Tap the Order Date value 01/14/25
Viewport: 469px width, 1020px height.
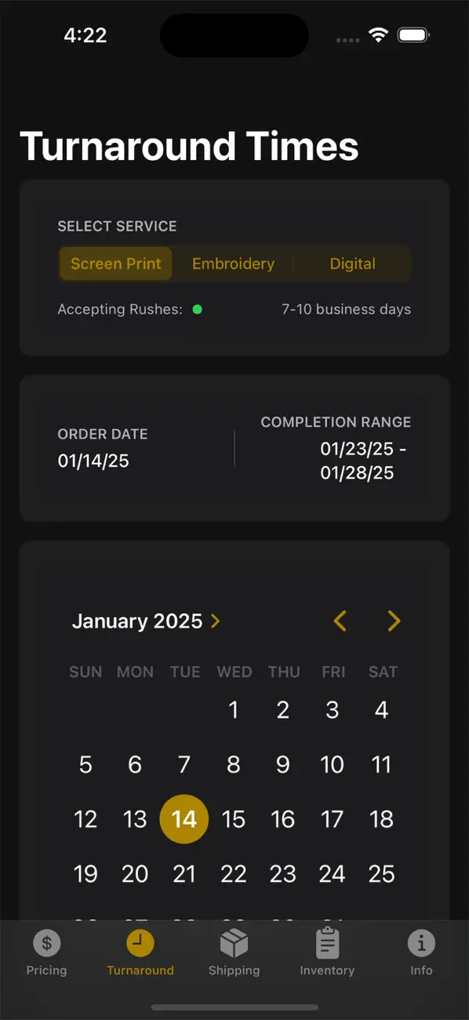click(93, 461)
